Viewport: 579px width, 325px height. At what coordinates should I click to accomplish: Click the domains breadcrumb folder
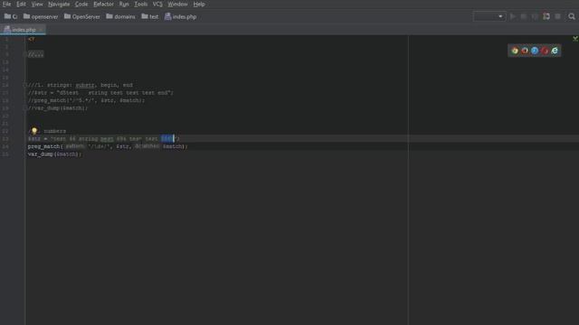[120, 16]
